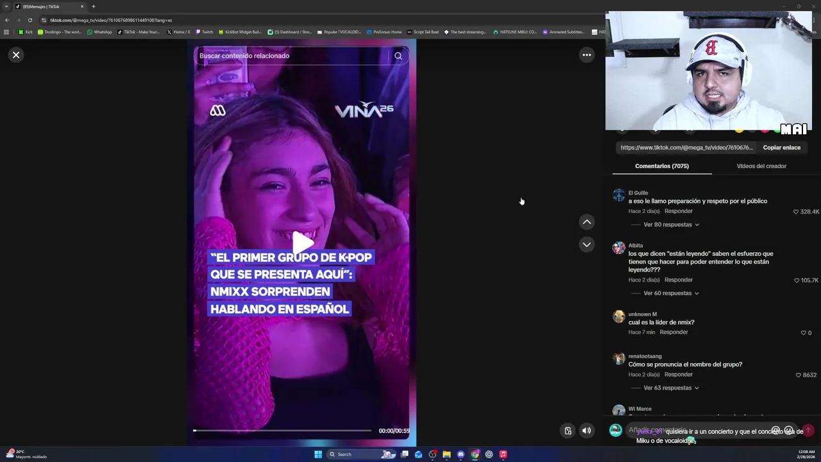Expand Ver 80 respuestas
821x462 pixels.
671,225
